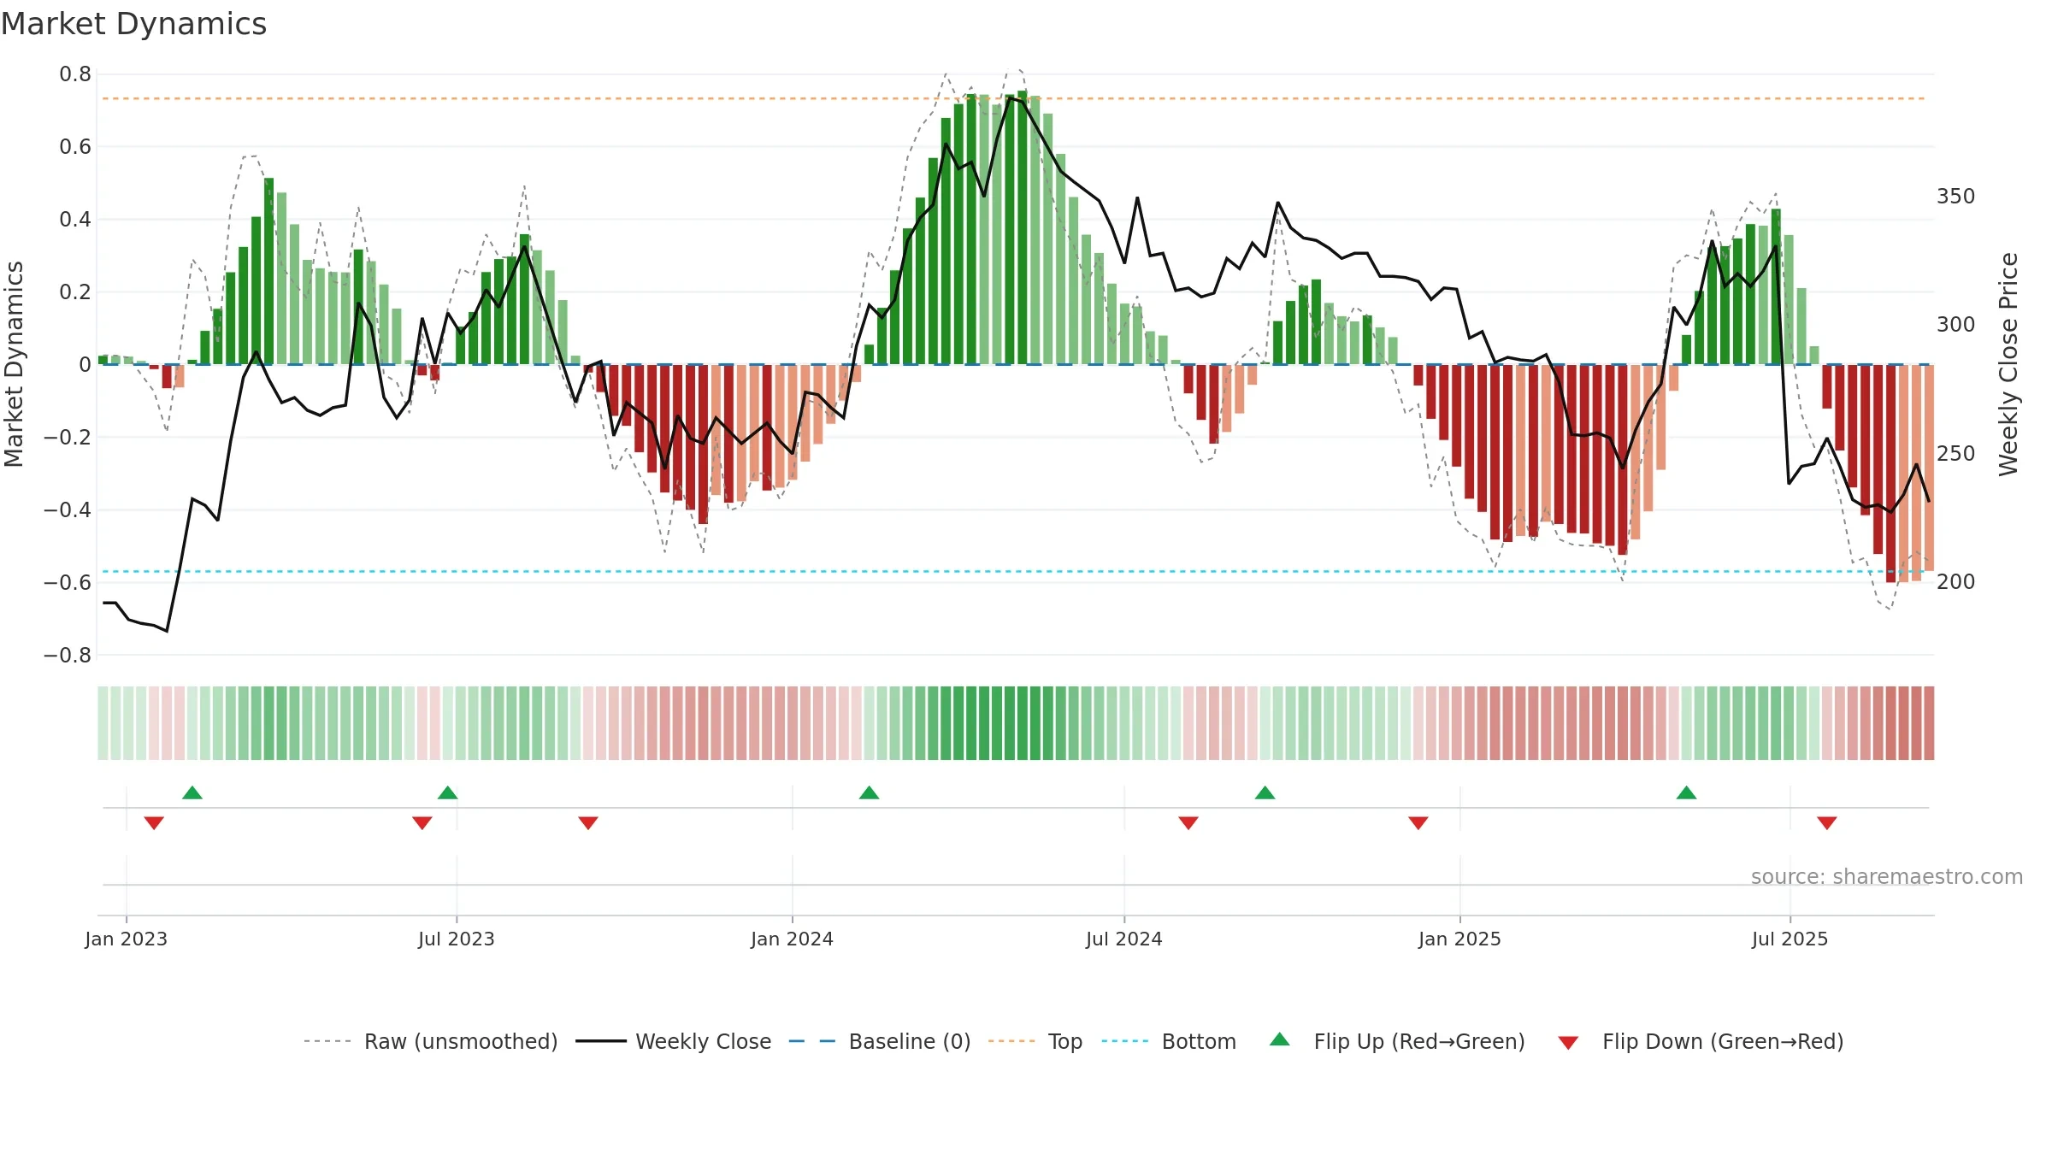This screenshot has height=1154, width=2052.
Task: Select the Flip Down marker in Dec 2024
Action: [1418, 823]
